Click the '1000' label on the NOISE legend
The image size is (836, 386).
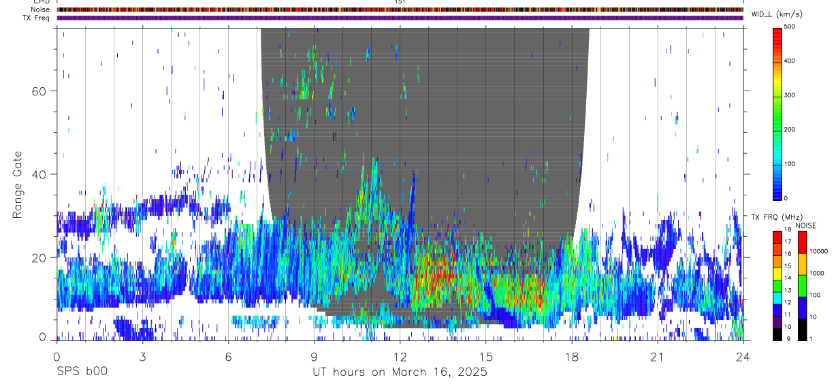817,273
